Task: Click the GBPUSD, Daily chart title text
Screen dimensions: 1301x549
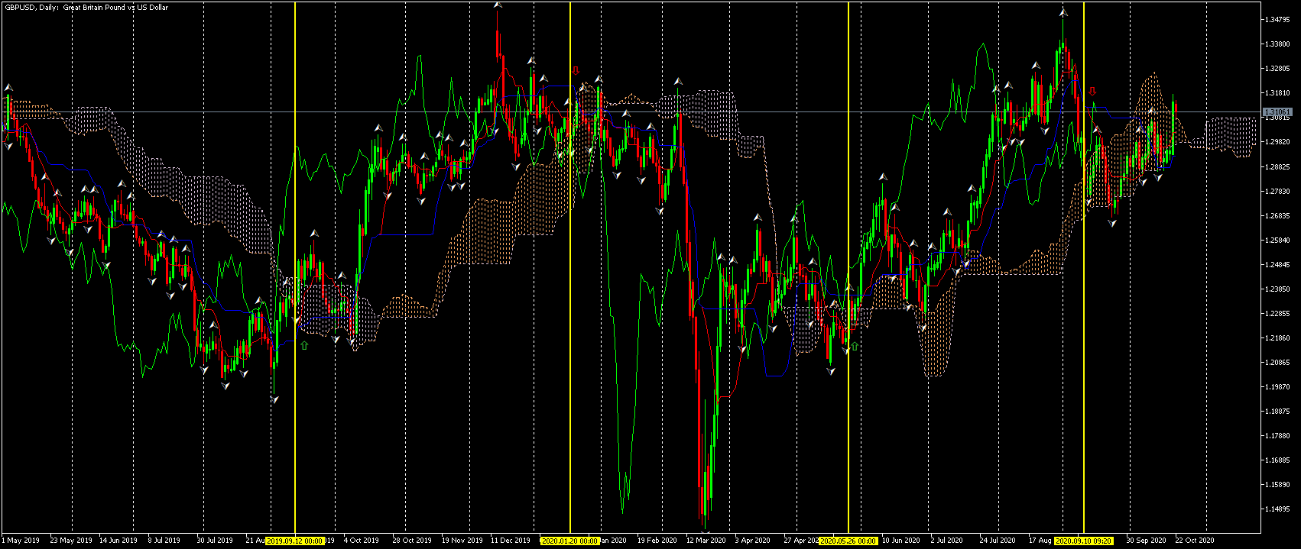Action: click(85, 7)
